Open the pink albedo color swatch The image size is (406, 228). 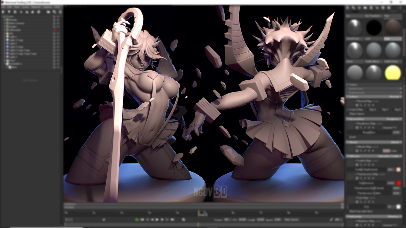coord(386,151)
